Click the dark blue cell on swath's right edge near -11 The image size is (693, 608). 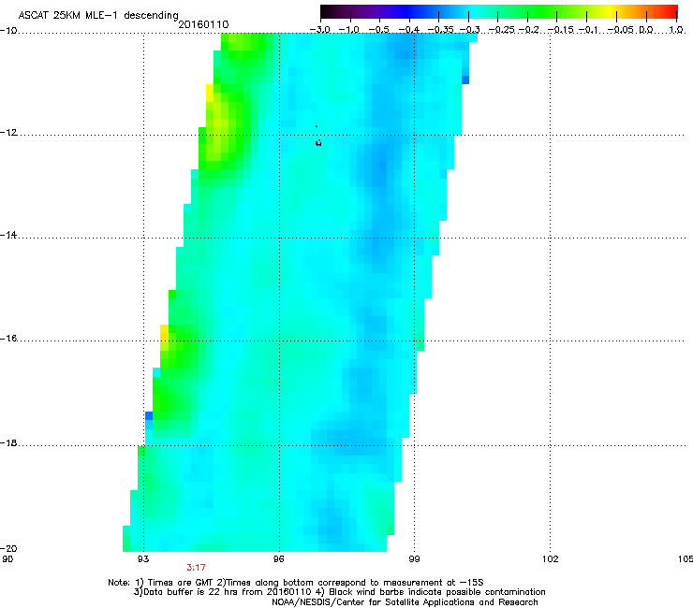tap(465, 80)
